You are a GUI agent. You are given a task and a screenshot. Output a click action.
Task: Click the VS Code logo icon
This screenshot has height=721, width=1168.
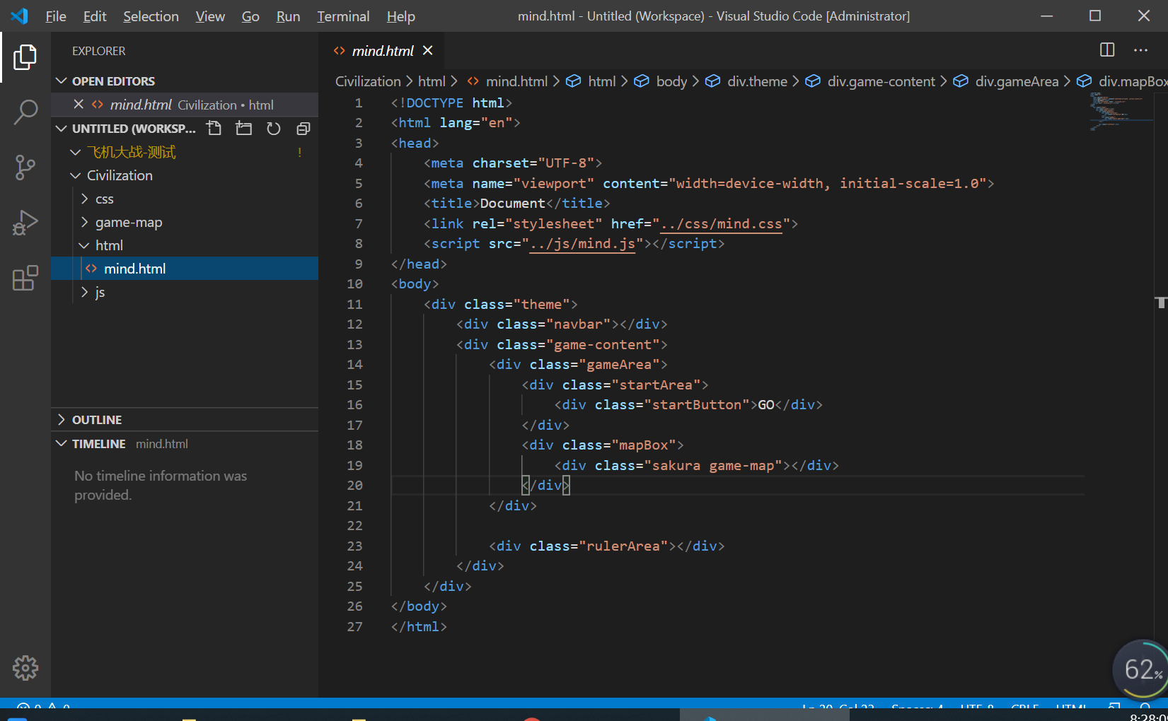[19, 16]
